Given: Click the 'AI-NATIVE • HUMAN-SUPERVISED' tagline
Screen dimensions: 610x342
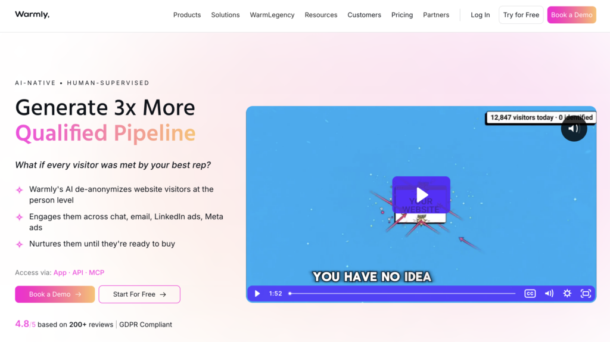Looking at the screenshot, I should pos(82,83).
